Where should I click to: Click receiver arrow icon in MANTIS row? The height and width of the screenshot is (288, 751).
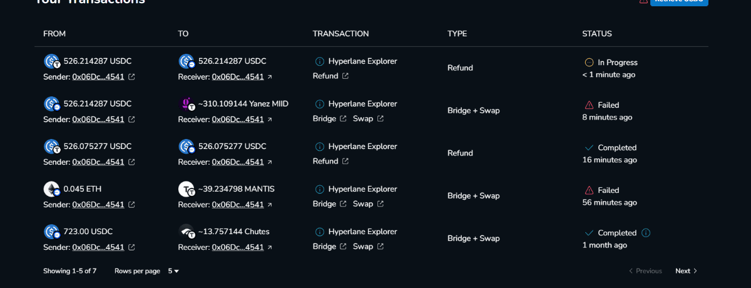click(270, 205)
